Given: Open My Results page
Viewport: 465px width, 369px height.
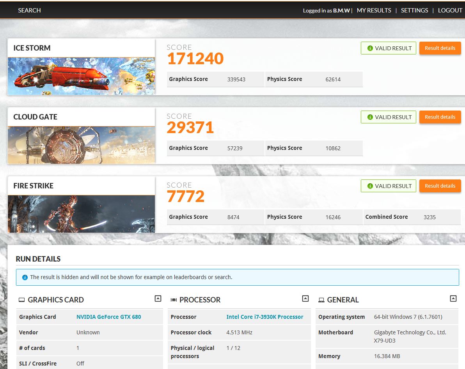Looking at the screenshot, I should 374,11.
